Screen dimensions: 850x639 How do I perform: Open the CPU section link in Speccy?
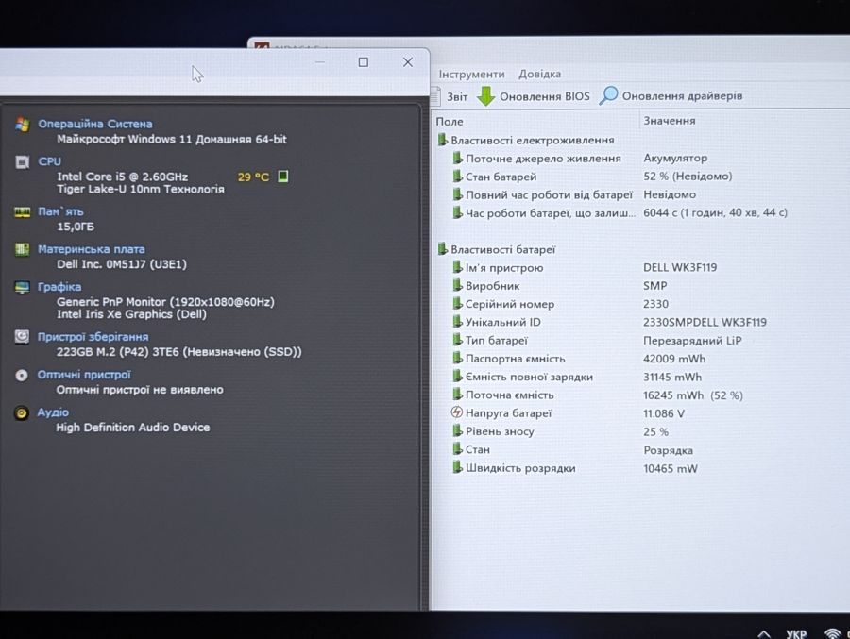pos(49,161)
